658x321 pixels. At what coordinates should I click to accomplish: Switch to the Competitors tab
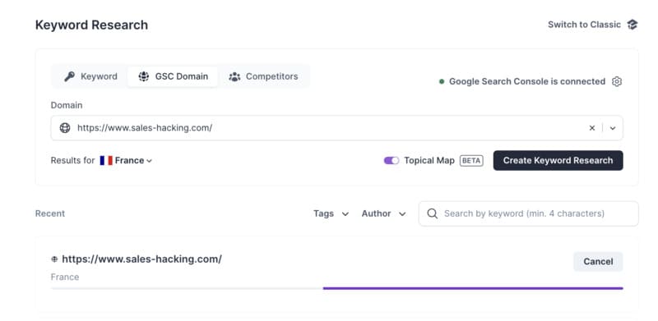263,76
